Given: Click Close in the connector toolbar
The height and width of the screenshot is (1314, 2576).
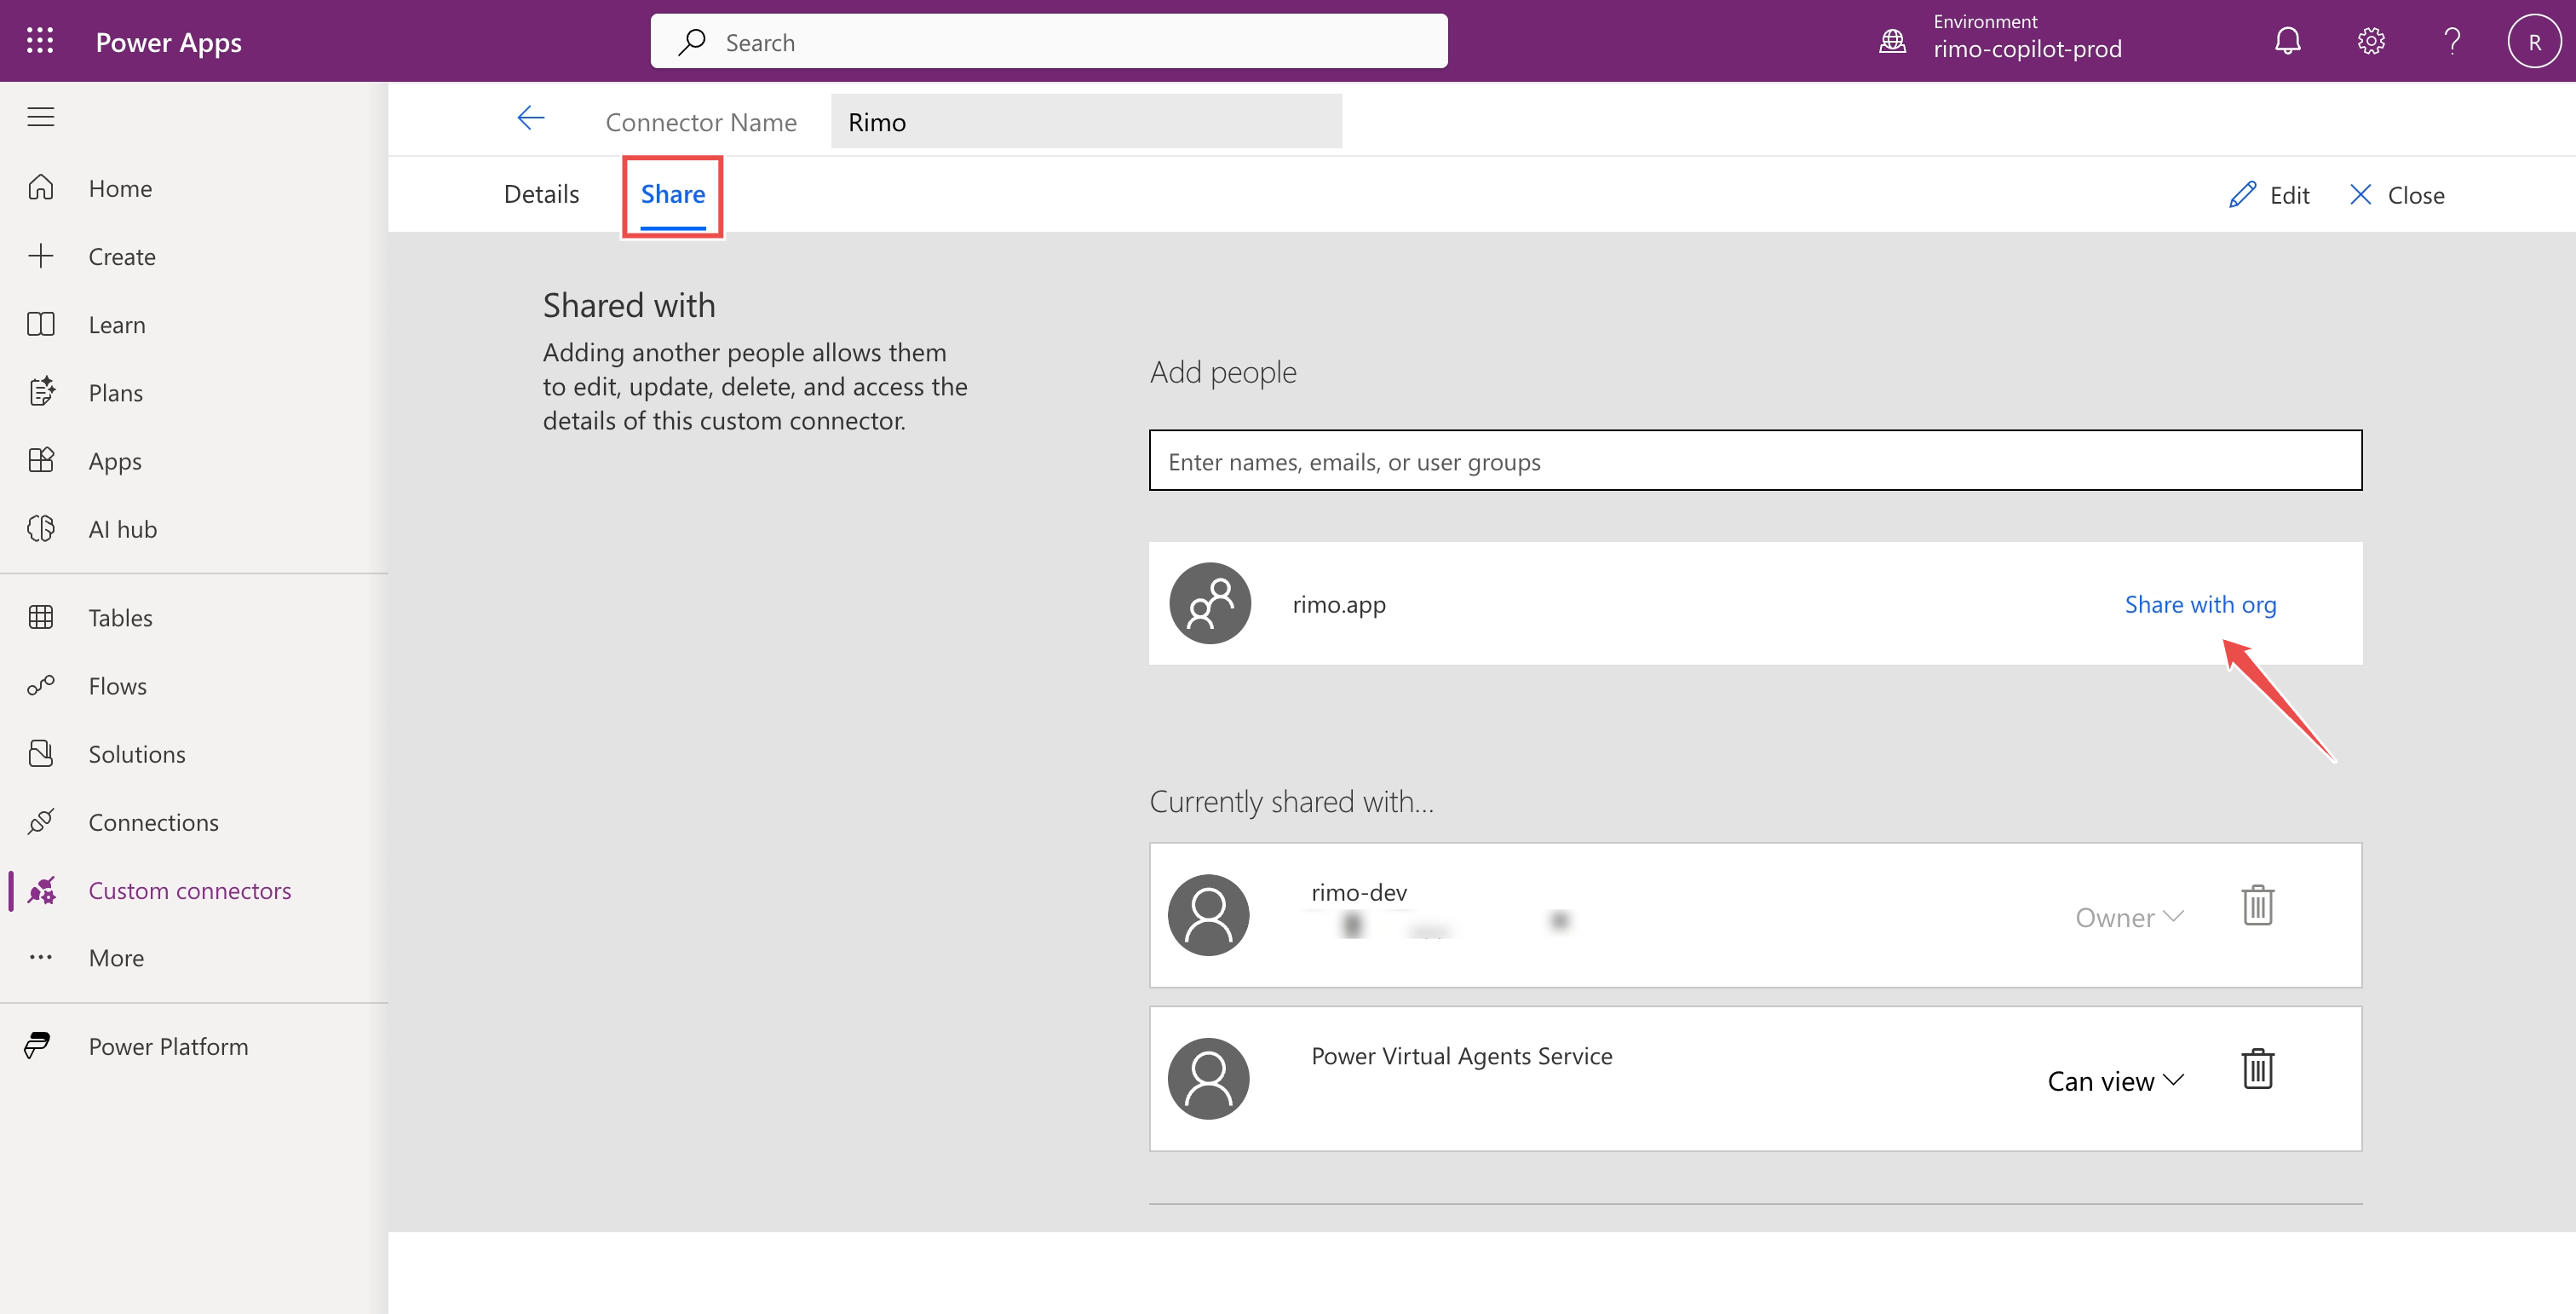Looking at the screenshot, I should pyautogui.click(x=2396, y=195).
